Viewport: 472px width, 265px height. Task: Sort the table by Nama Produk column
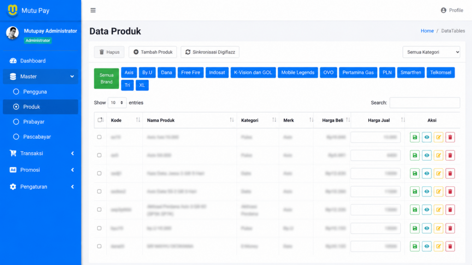tap(189, 120)
